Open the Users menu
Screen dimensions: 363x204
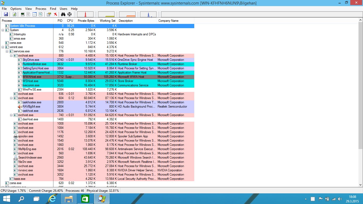[64, 9]
